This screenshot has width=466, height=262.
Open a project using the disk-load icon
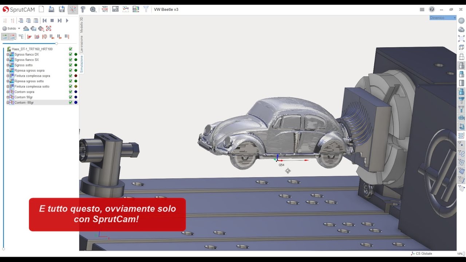(x=51, y=9)
